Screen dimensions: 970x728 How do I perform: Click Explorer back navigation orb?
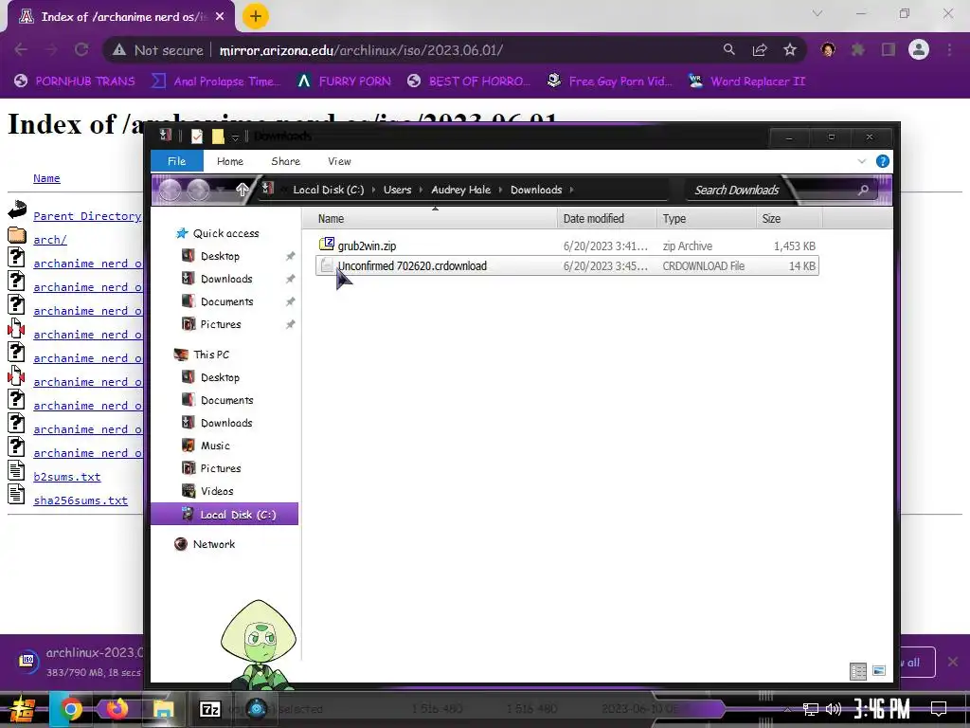point(171,190)
